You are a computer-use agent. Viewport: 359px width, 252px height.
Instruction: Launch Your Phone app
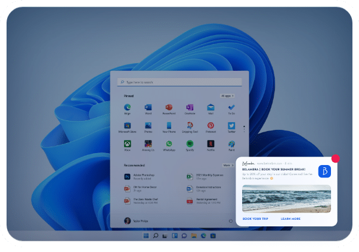pos(169,127)
